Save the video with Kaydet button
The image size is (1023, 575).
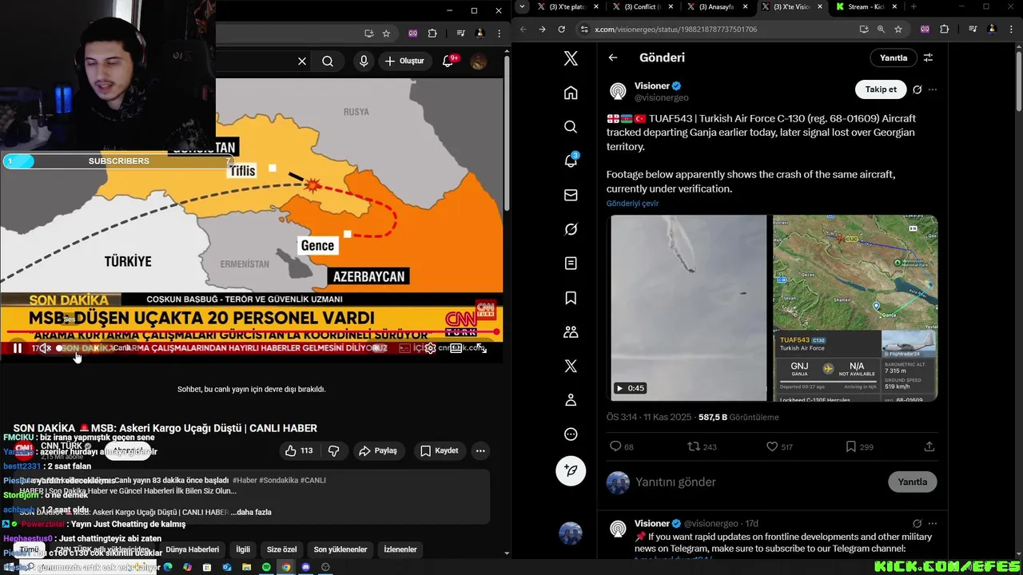point(440,450)
